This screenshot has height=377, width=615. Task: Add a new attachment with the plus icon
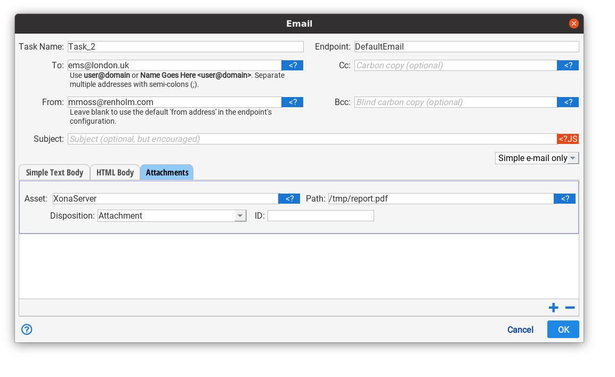[x=553, y=308]
